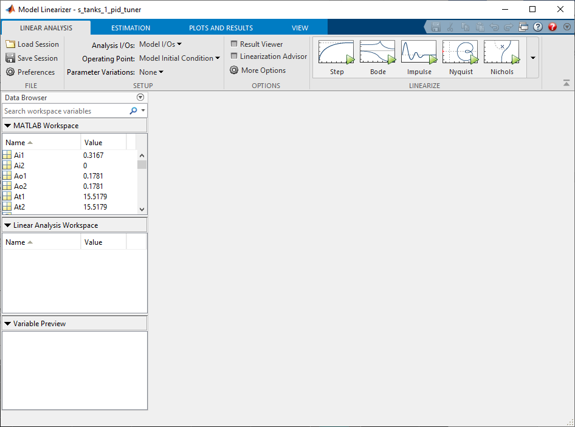Collapse the MATLAB Workspace section
The height and width of the screenshot is (427, 575).
(x=7, y=126)
